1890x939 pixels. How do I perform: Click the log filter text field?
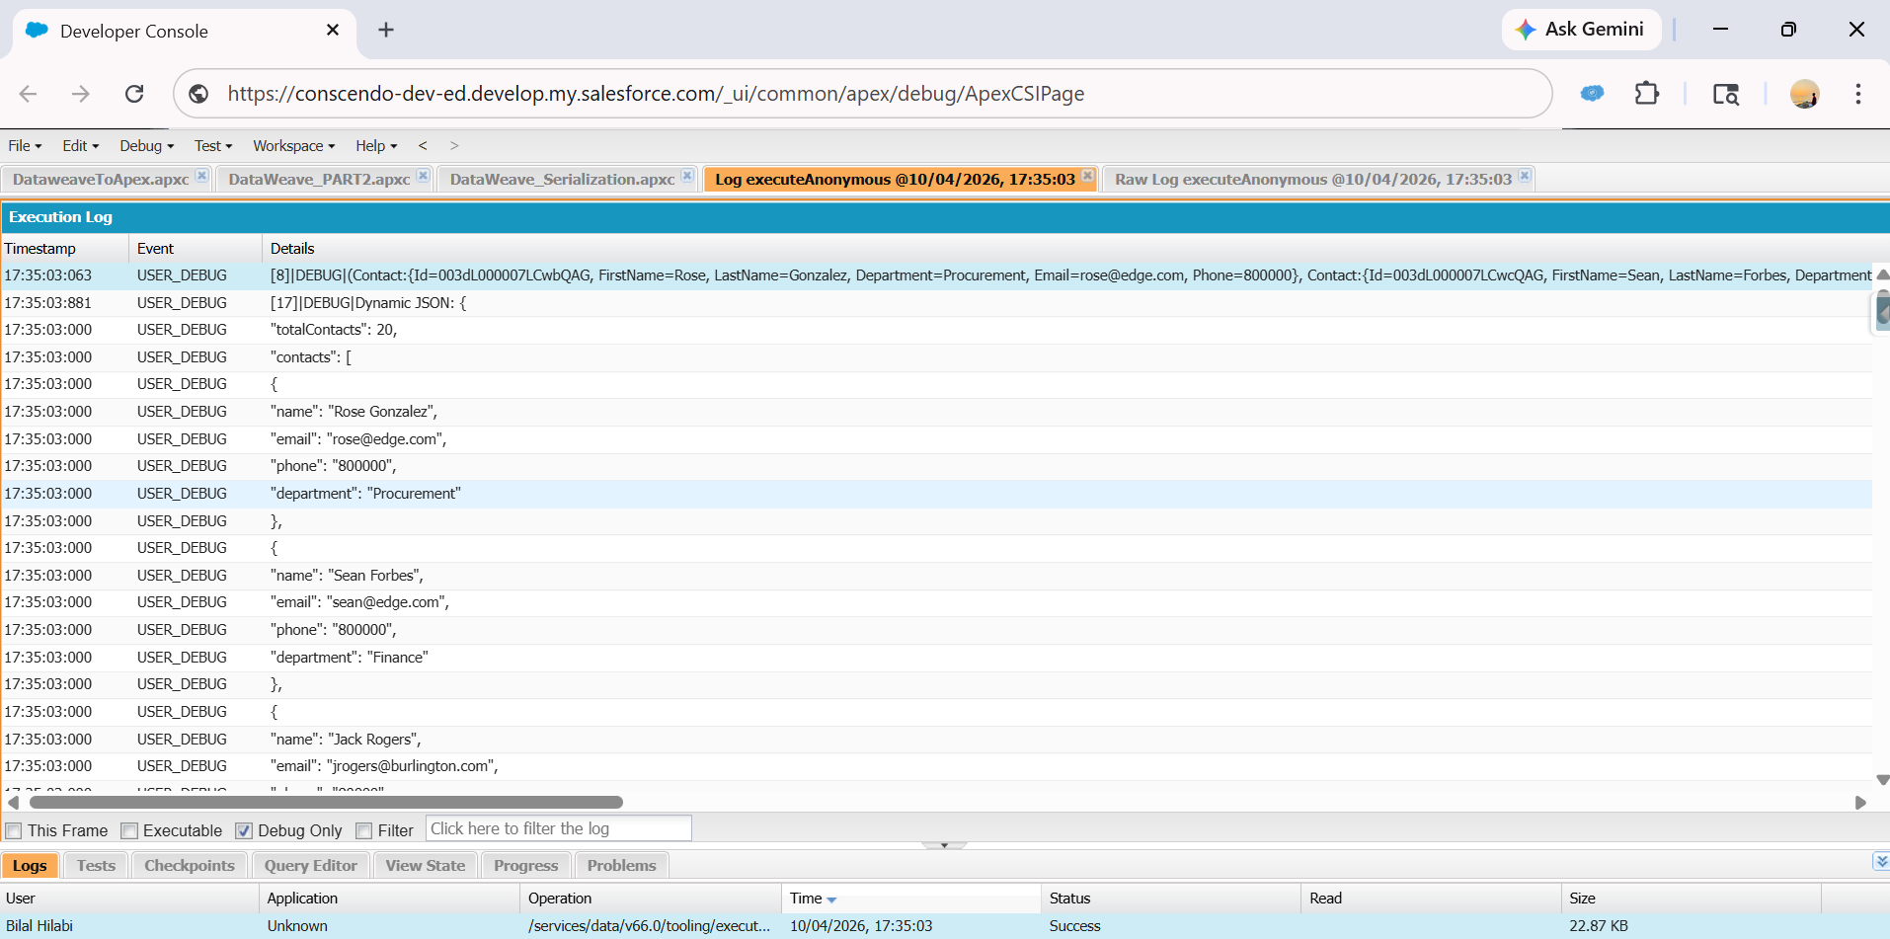[x=558, y=829]
